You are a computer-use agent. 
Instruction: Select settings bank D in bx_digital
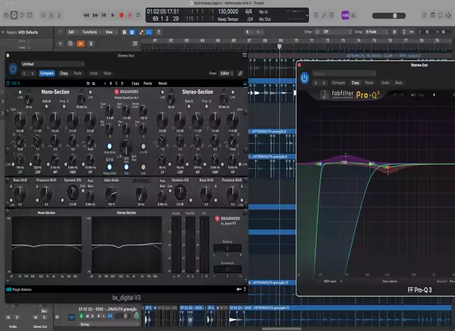point(122,83)
